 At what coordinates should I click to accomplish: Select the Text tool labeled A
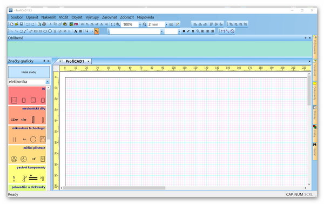76,31
